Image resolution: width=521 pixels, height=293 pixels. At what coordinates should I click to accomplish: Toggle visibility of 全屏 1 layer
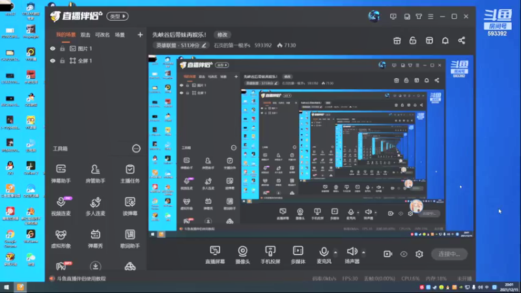pyautogui.click(x=53, y=61)
